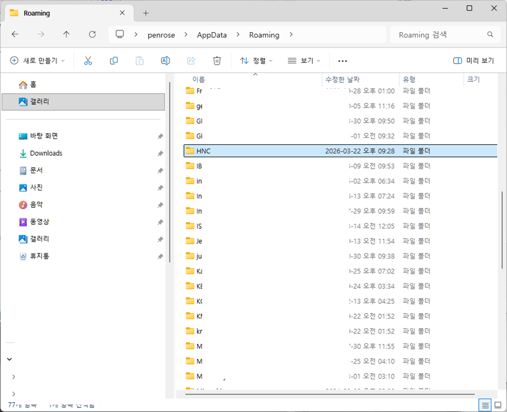Switch to details view in the status bar

click(x=485, y=405)
